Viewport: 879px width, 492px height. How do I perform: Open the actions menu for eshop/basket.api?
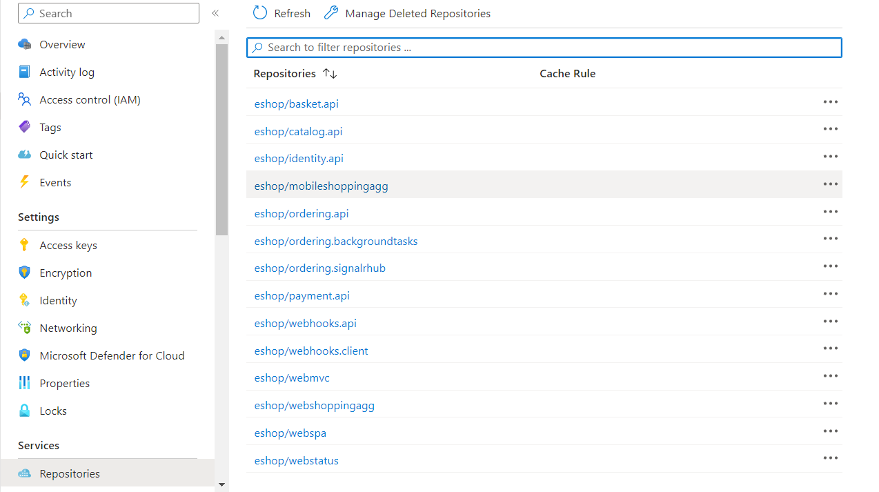point(830,101)
